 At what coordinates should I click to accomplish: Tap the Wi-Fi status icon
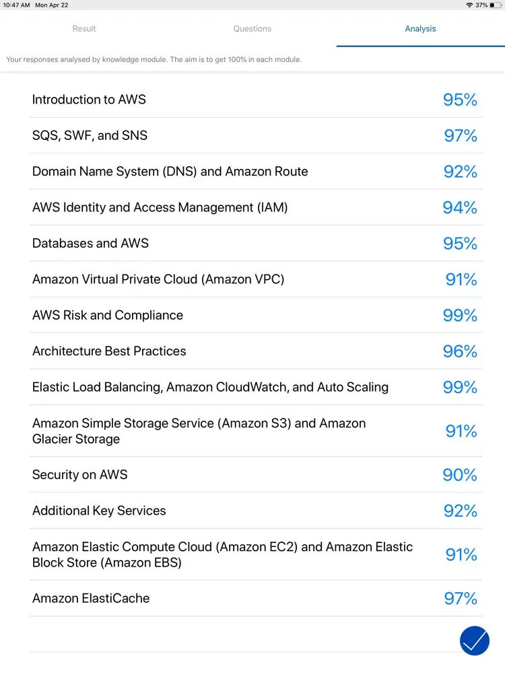click(469, 5)
